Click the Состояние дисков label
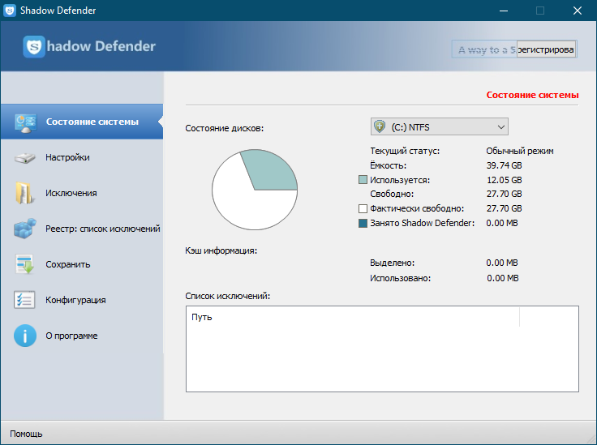The width and height of the screenshot is (597, 445). click(x=224, y=128)
